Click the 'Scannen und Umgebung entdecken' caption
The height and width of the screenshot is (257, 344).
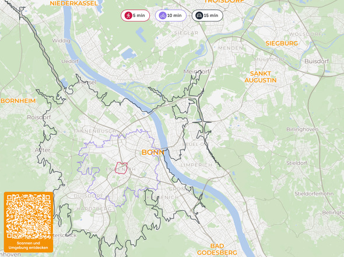[29, 245]
